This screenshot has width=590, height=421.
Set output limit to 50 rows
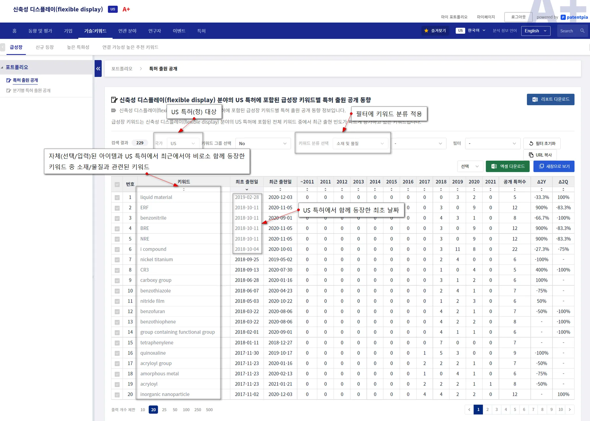(x=175, y=410)
